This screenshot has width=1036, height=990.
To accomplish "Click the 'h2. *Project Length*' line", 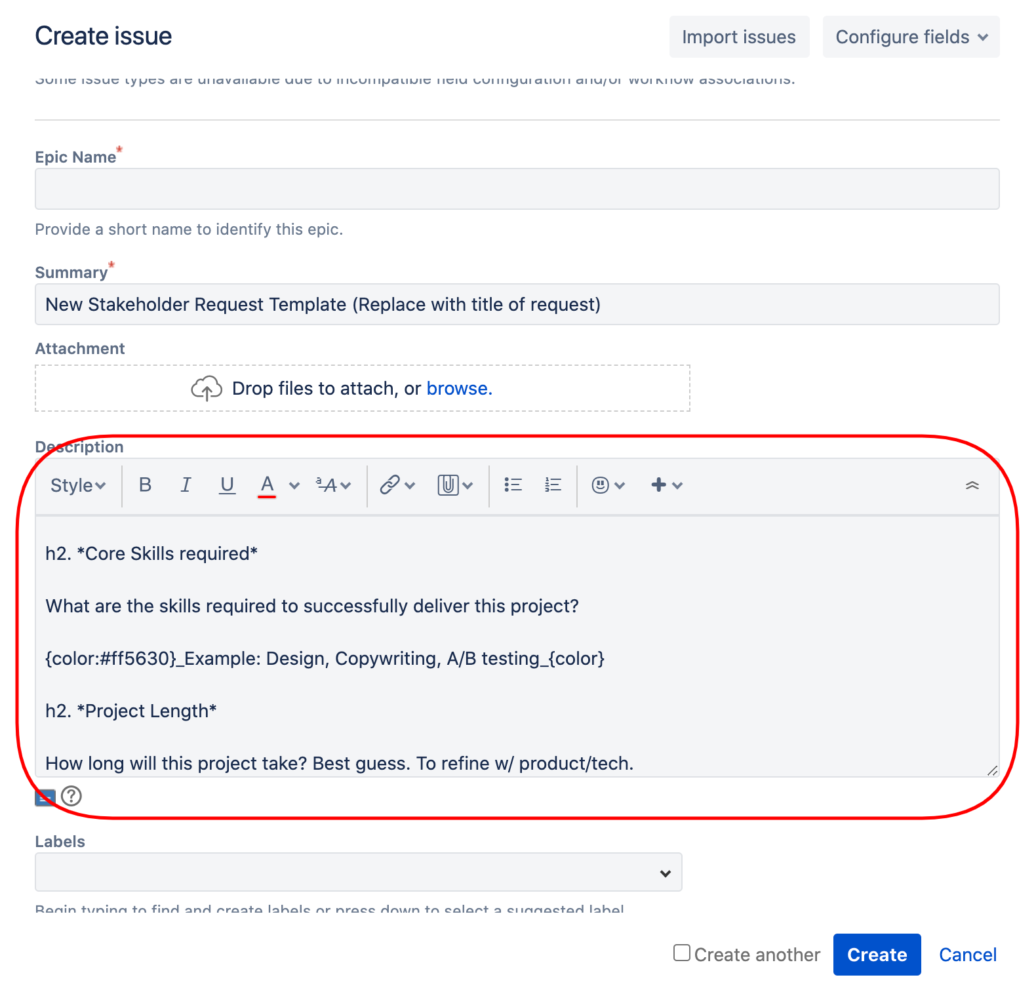I will click(131, 711).
